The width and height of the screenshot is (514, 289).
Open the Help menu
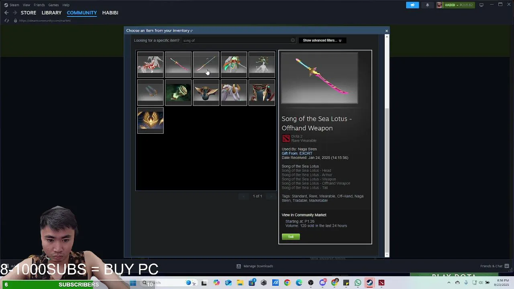[66, 5]
